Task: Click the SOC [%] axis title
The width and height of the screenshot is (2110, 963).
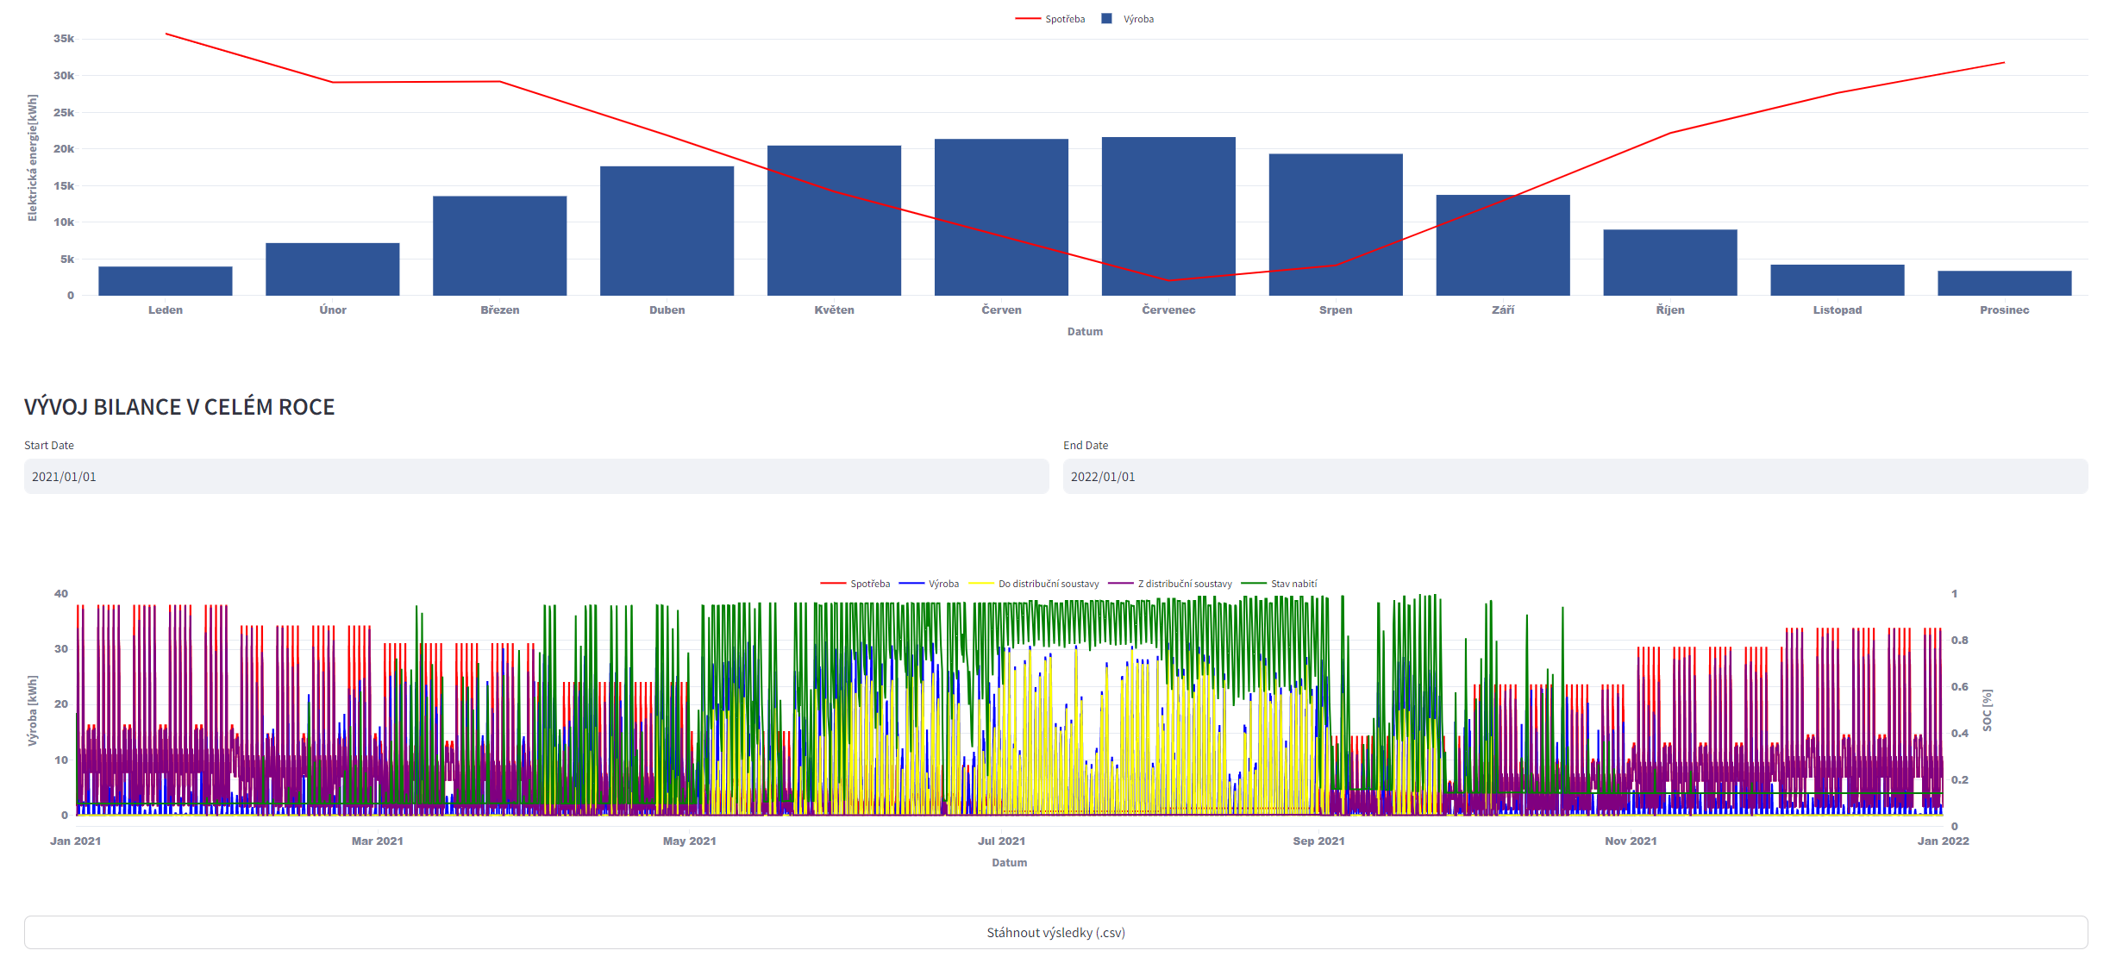Action: [x=1987, y=710]
